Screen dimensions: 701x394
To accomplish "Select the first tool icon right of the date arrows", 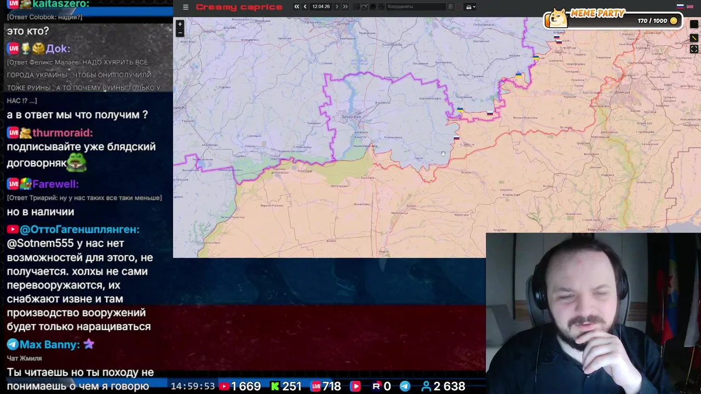I will [x=356, y=7].
